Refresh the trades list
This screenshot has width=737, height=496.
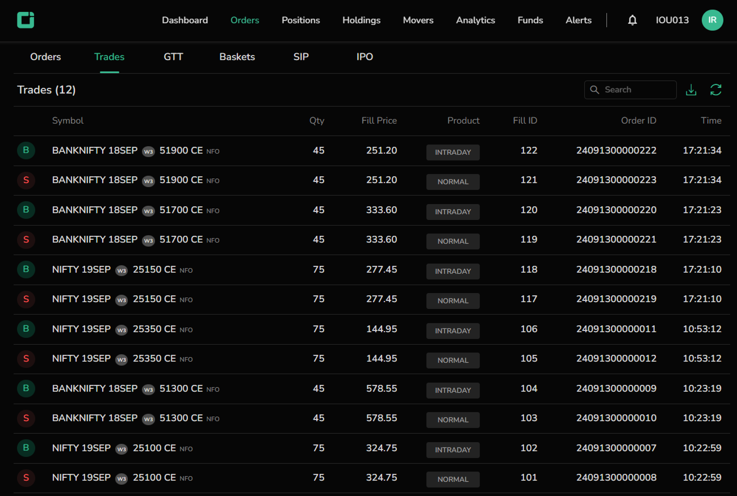click(x=716, y=90)
